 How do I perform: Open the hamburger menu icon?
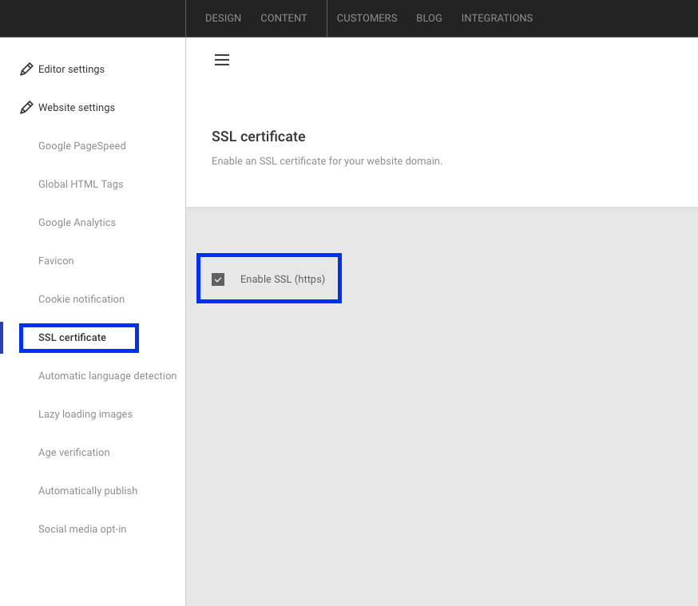222,60
